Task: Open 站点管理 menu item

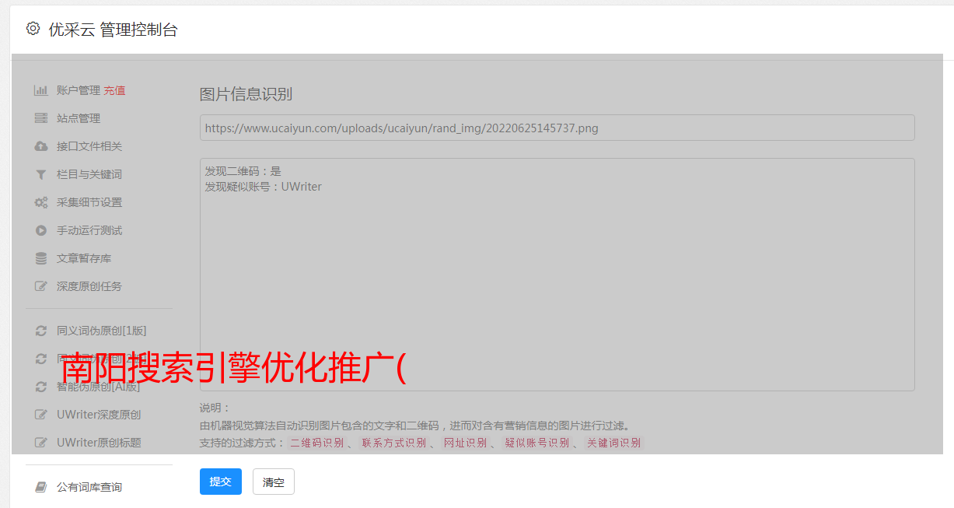Action: 79,118
